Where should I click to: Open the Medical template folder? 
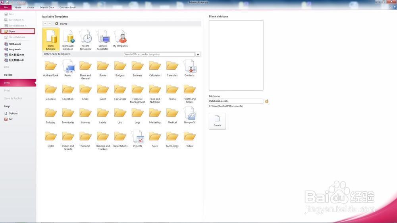pyautogui.click(x=172, y=115)
